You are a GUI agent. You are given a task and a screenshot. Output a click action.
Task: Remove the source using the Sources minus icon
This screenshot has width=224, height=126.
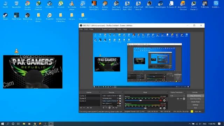tap(106, 108)
